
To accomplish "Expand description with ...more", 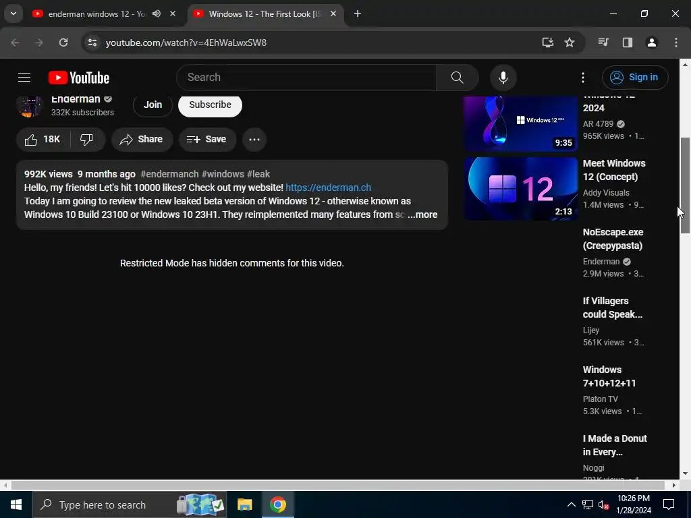I will click(x=422, y=214).
